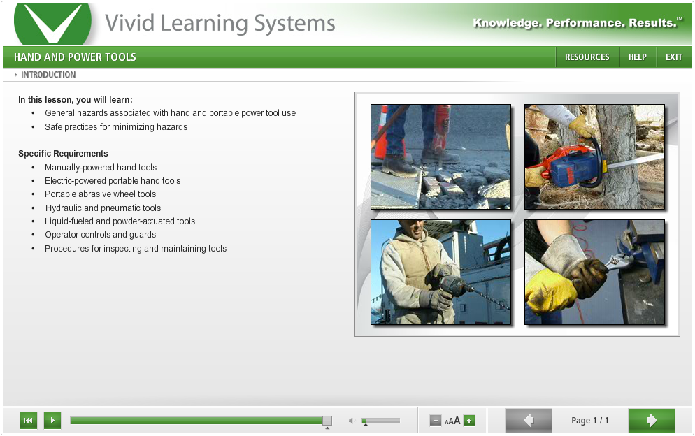The width and height of the screenshot is (695, 436).
Task: Click the Vivid Learning Systems logo
Action: (53, 23)
